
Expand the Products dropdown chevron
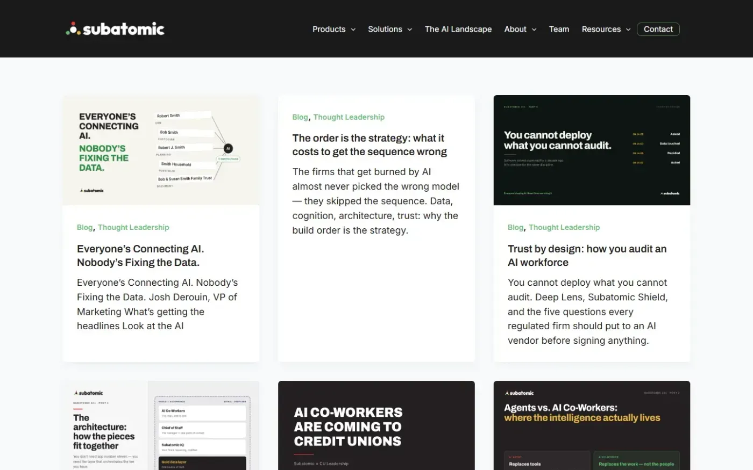353,30
